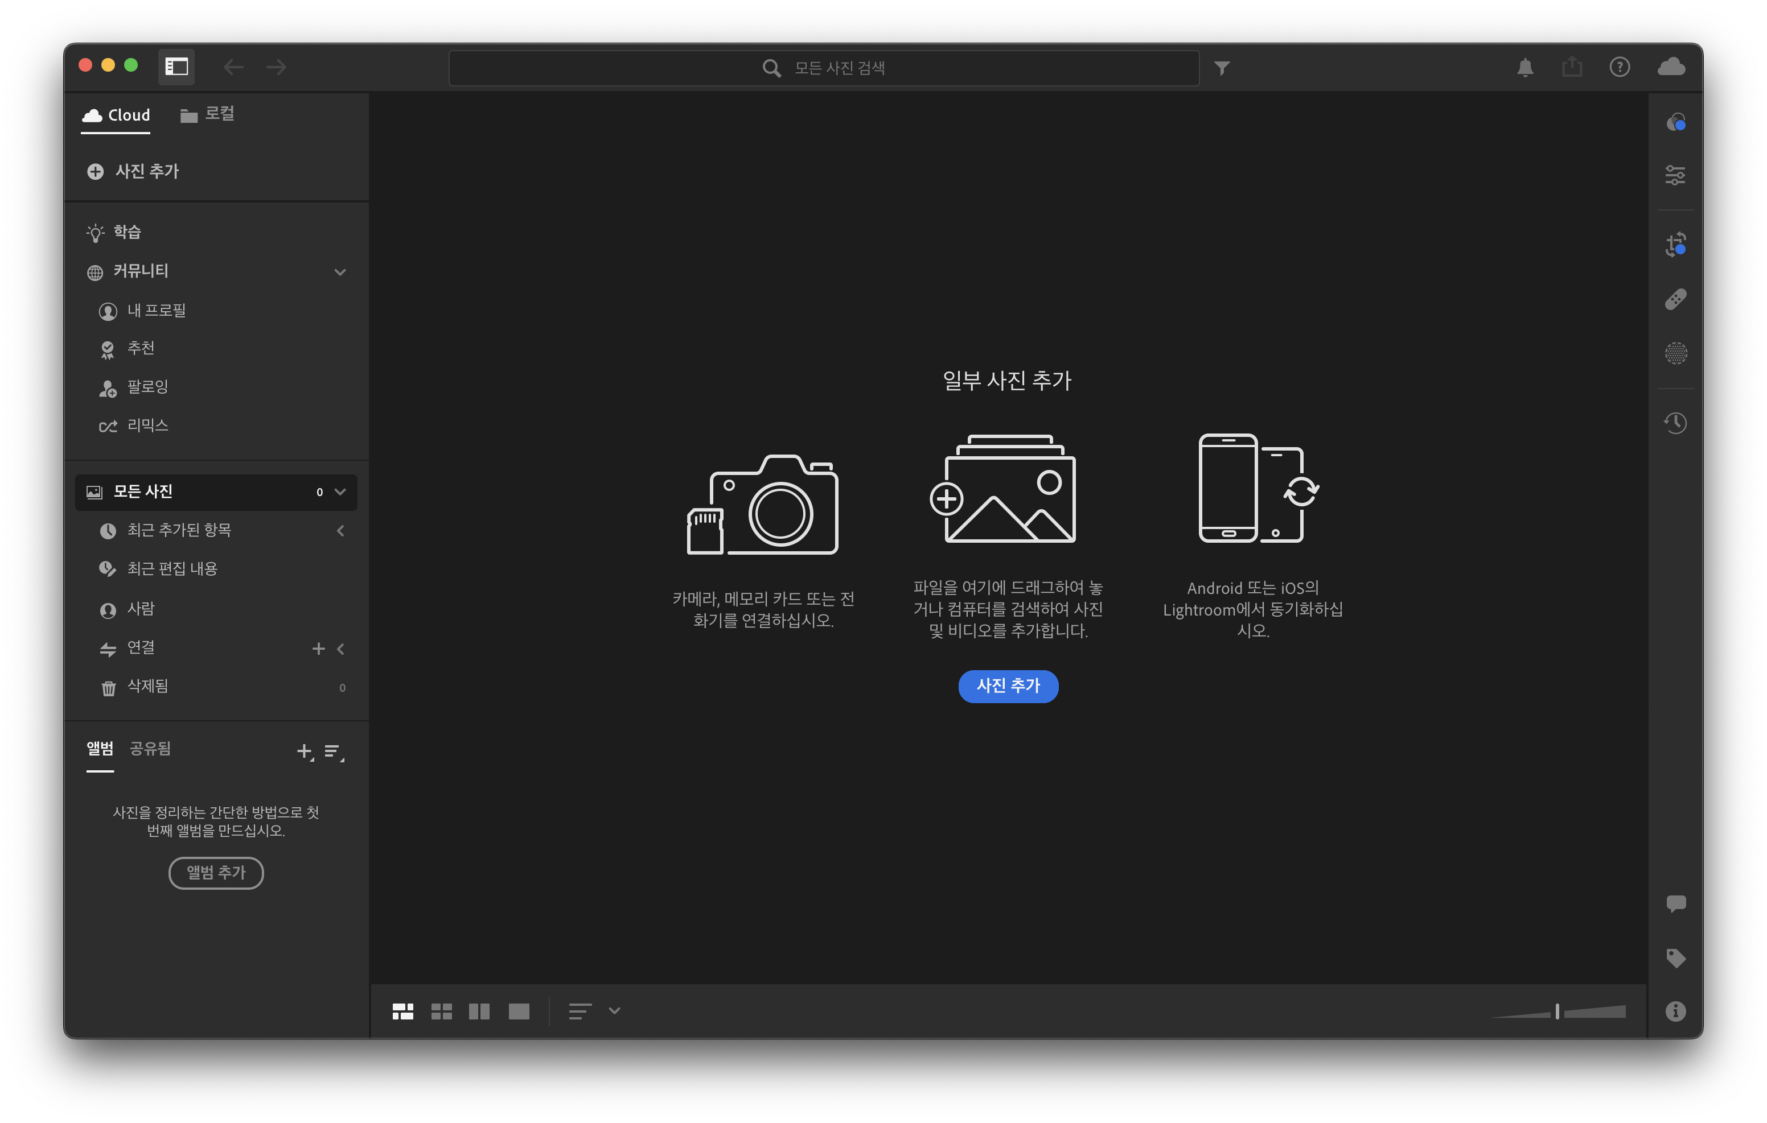Open the notifications bell
1767x1123 pixels.
(1525, 68)
